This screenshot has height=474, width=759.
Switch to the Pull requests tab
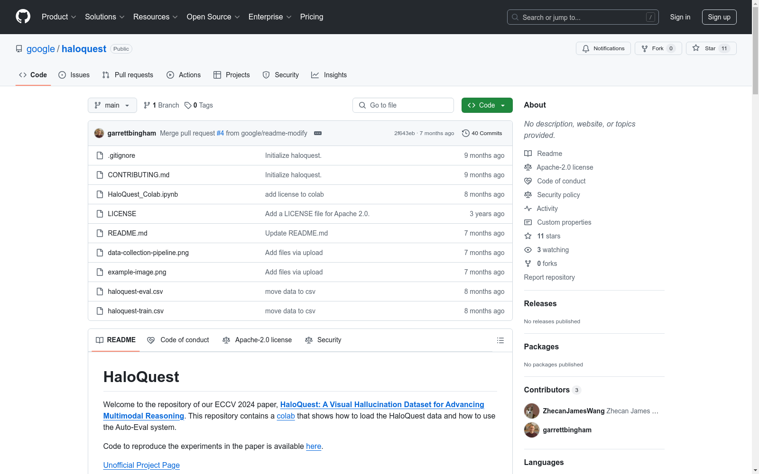pos(128,75)
